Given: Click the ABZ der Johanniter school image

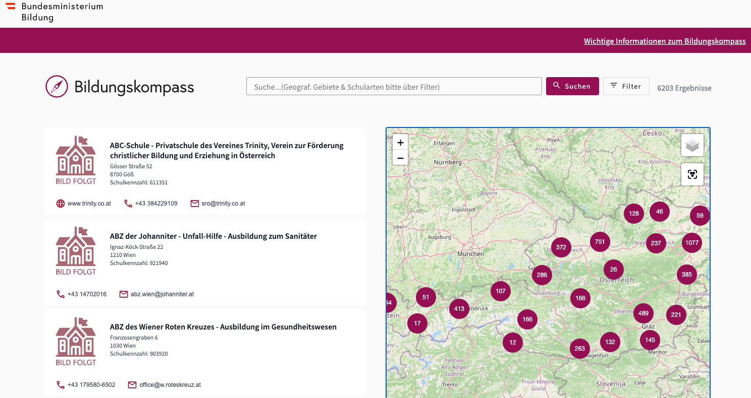Looking at the screenshot, I should click(x=76, y=250).
